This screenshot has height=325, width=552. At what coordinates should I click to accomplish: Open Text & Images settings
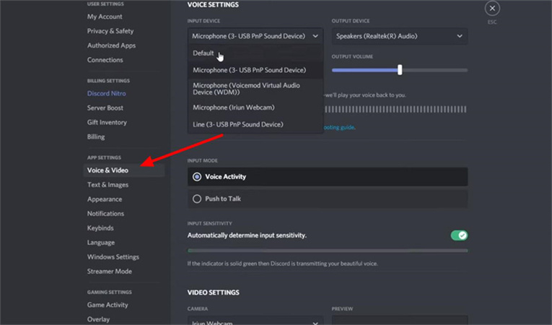point(108,185)
